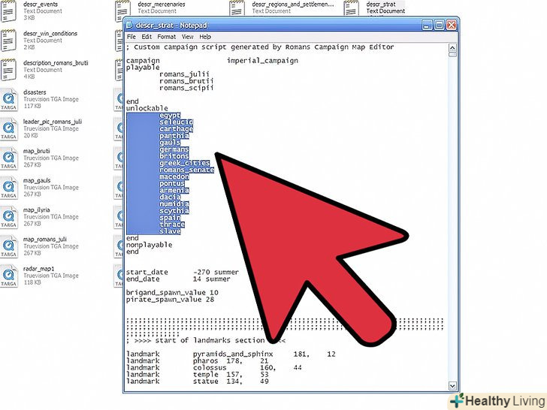This screenshot has width=547, height=410.
Task: Click the highlighted britons line
Action: click(174, 156)
